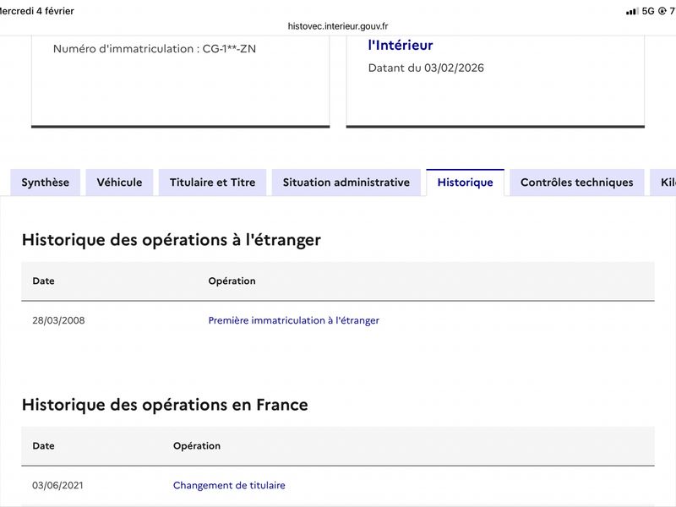Tap the mercredi 4 février status bar date
The width and height of the screenshot is (676, 507).
pos(37,11)
